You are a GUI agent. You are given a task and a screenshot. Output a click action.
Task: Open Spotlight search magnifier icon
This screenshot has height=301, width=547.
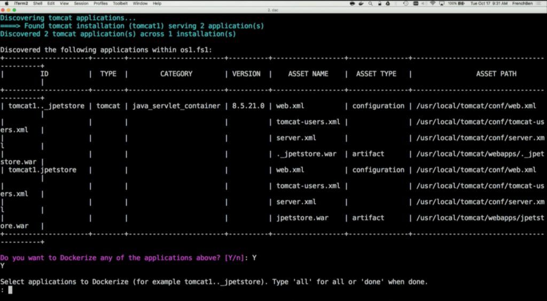point(370,4)
